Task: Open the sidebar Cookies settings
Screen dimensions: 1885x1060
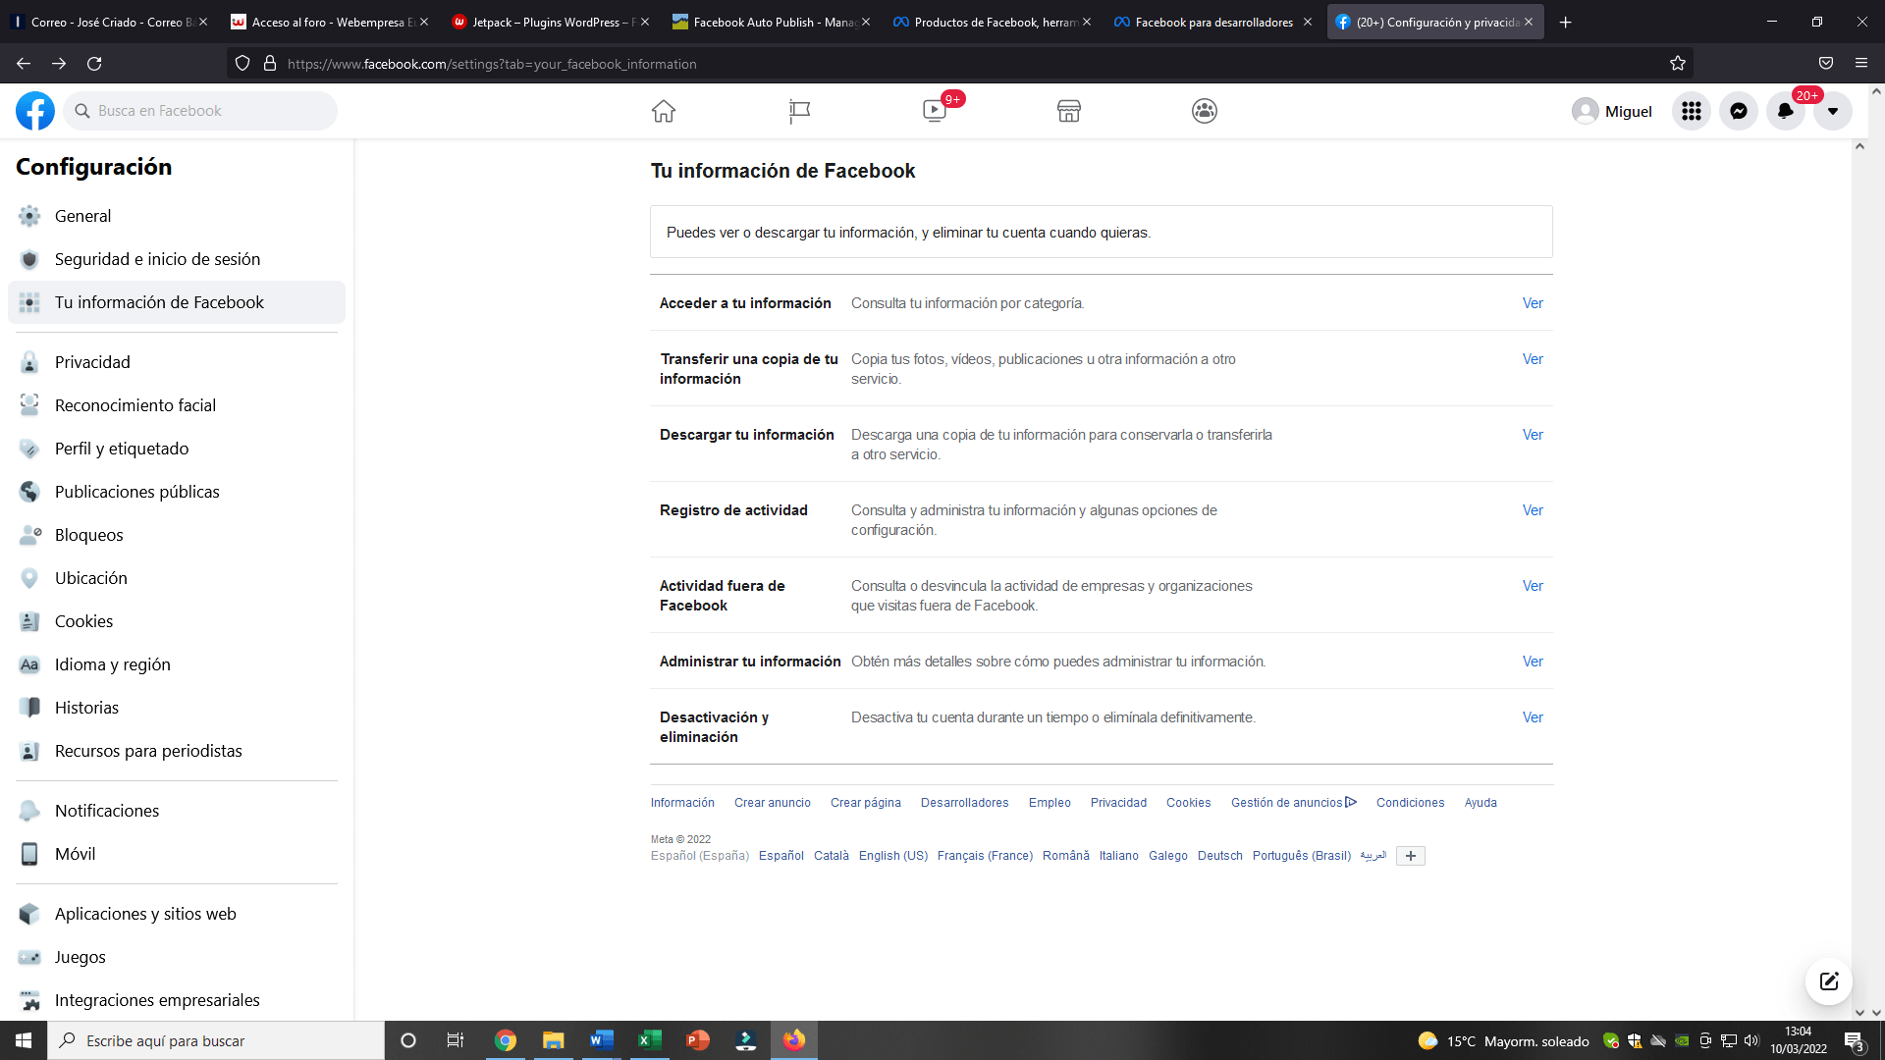Action: coord(177,621)
